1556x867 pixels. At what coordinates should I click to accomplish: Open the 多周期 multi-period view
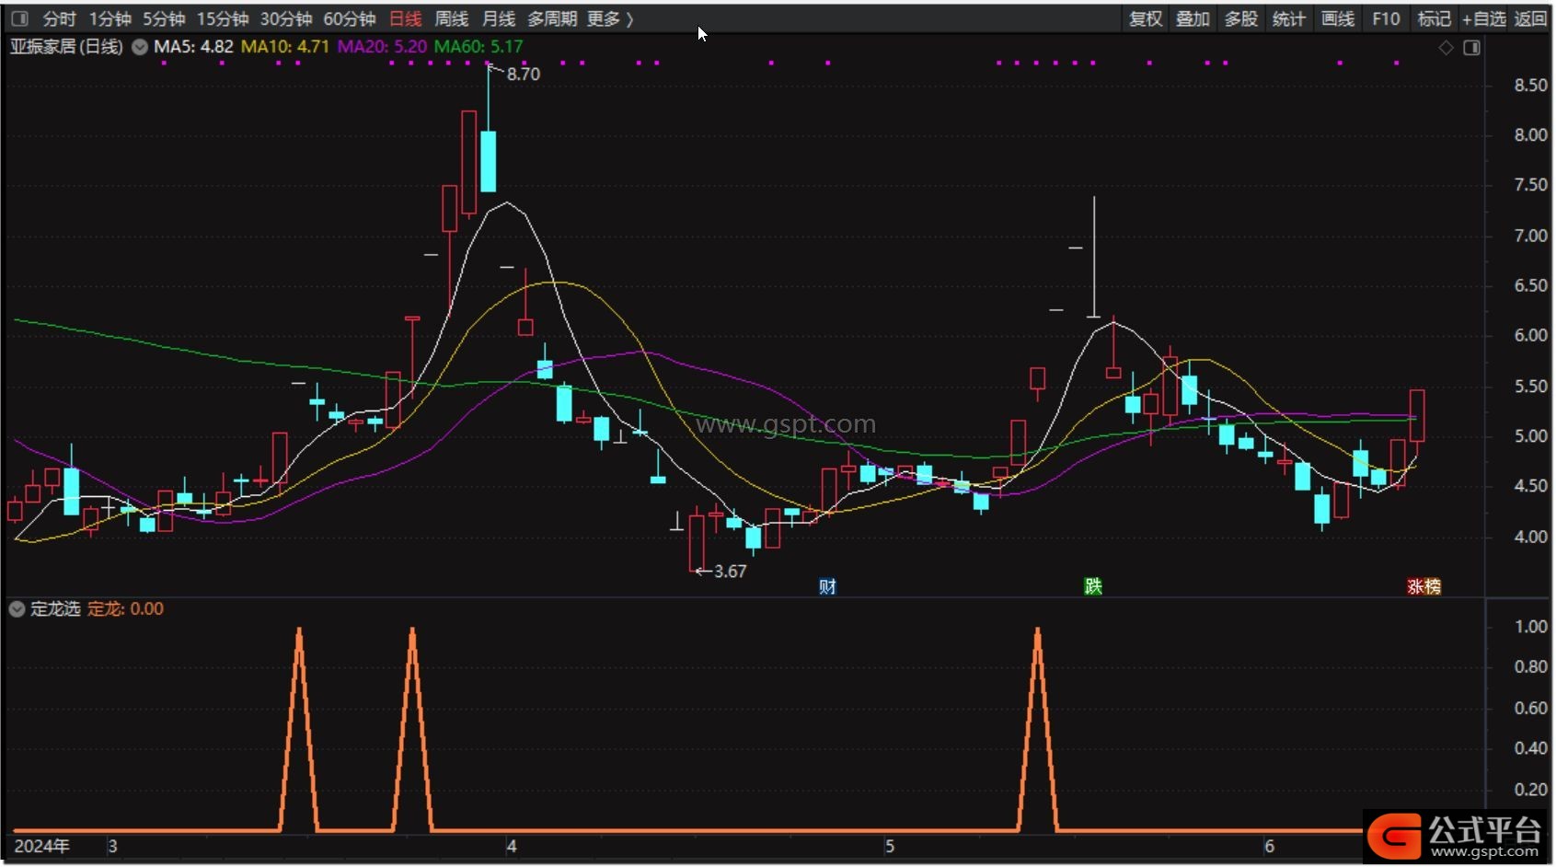coord(552,18)
